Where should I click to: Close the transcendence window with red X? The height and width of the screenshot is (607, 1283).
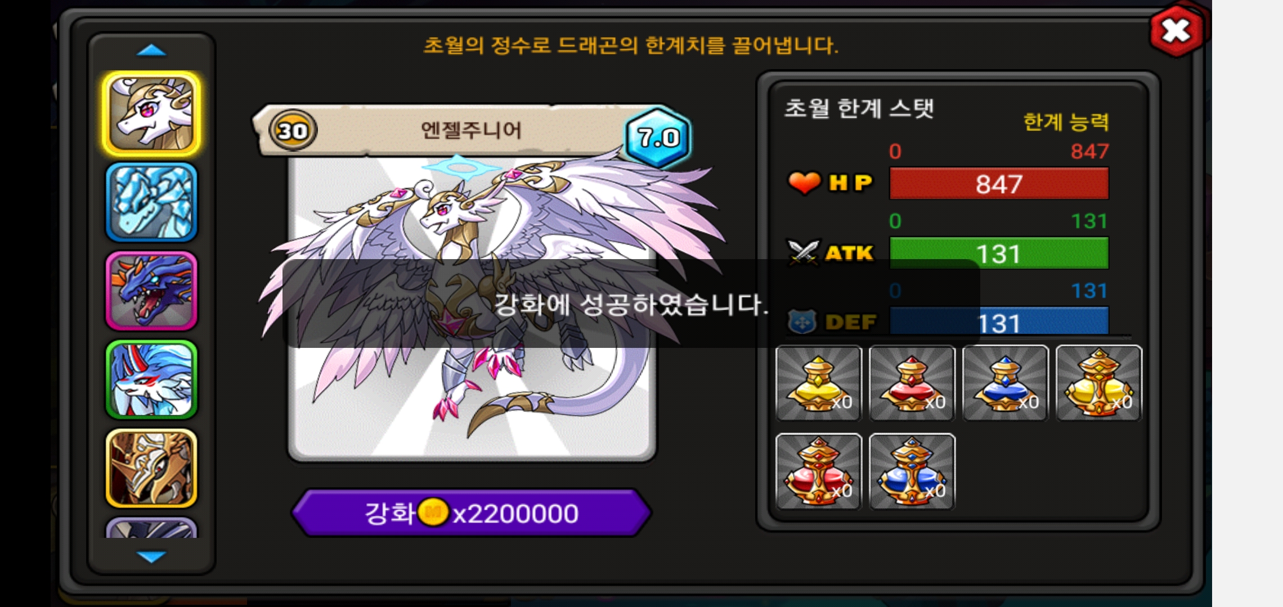1177,31
